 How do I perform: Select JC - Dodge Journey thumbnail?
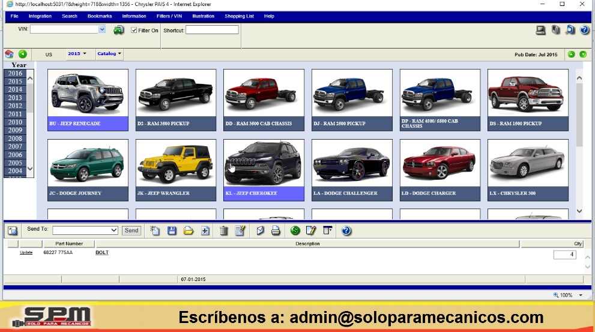pos(88,170)
